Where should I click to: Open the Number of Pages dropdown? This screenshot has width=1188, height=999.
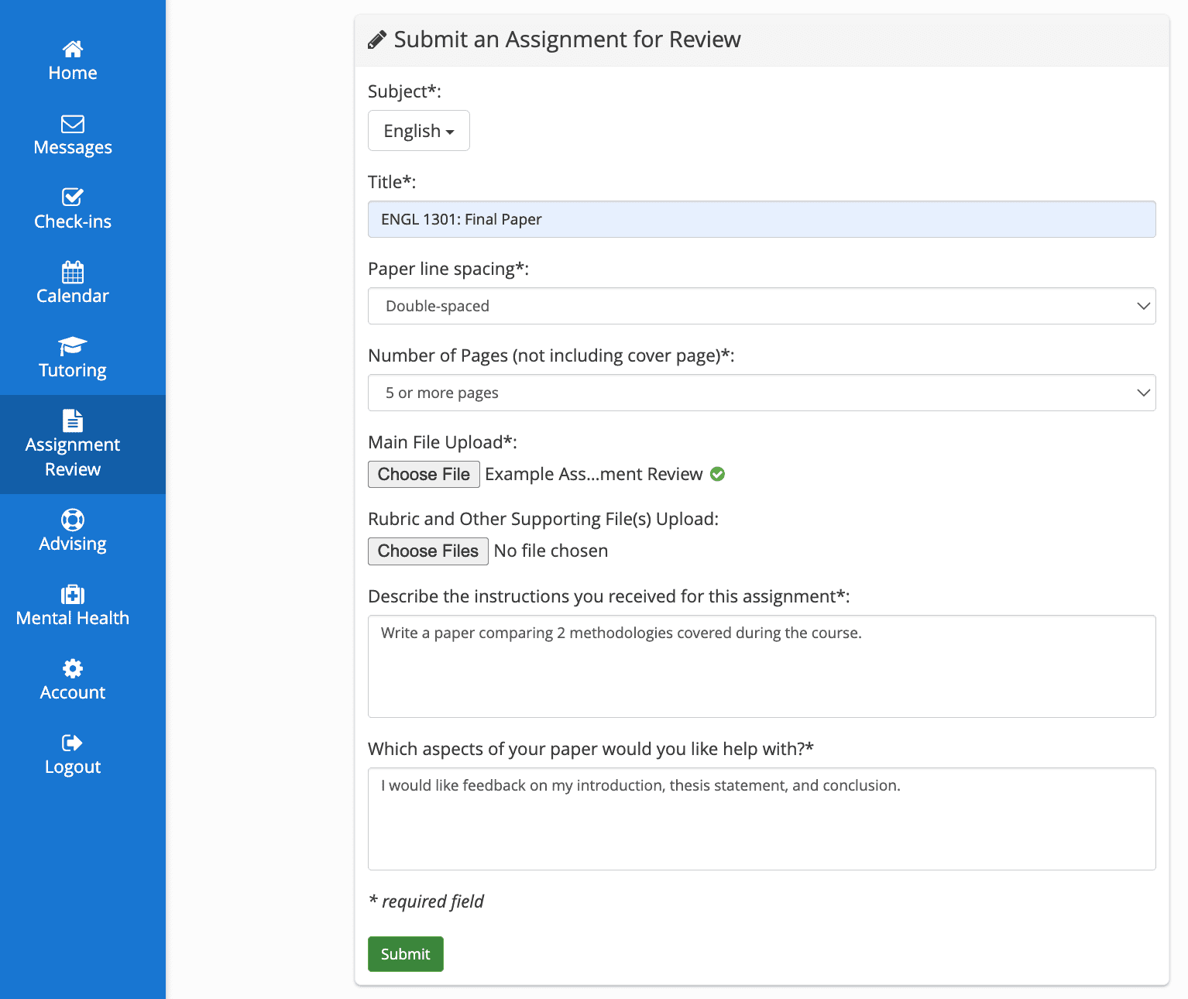click(x=761, y=393)
